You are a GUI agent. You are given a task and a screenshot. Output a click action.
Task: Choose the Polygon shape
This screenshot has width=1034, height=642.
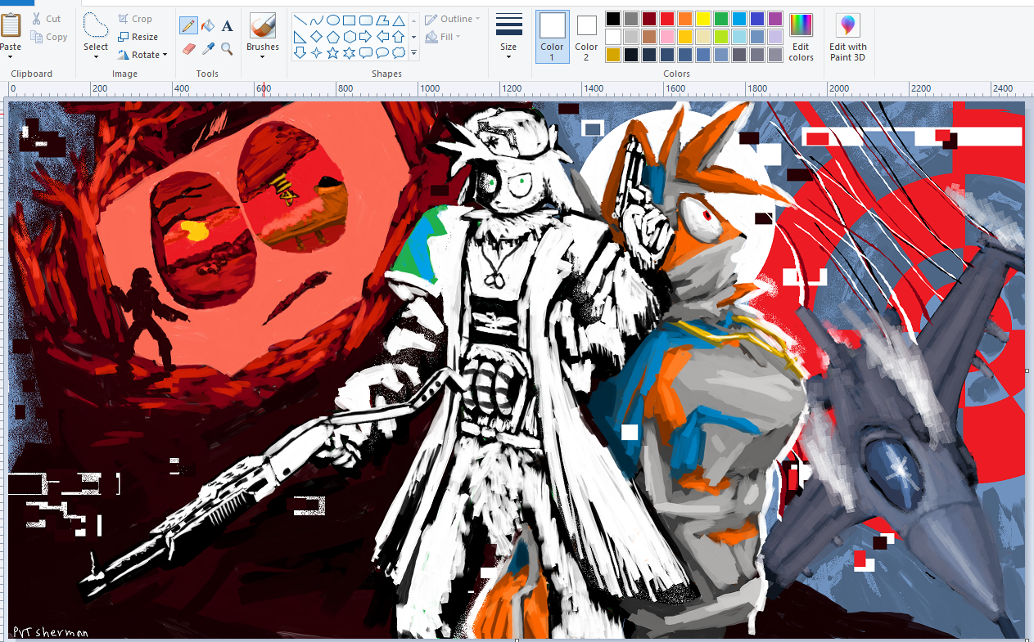click(382, 20)
